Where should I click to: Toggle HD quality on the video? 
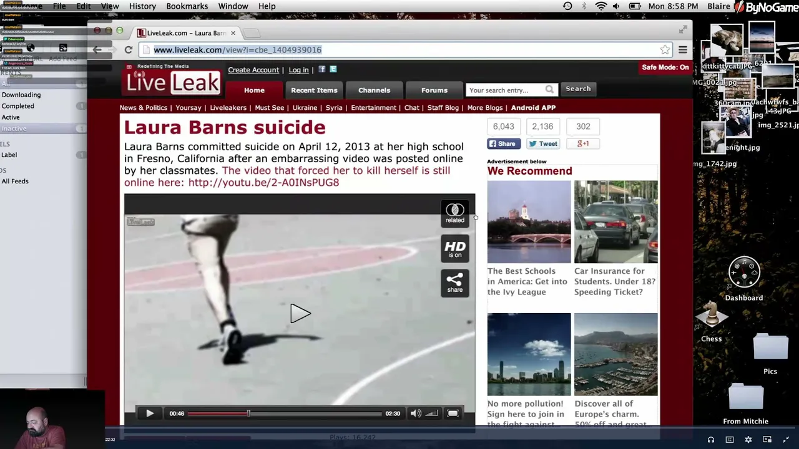tap(455, 248)
